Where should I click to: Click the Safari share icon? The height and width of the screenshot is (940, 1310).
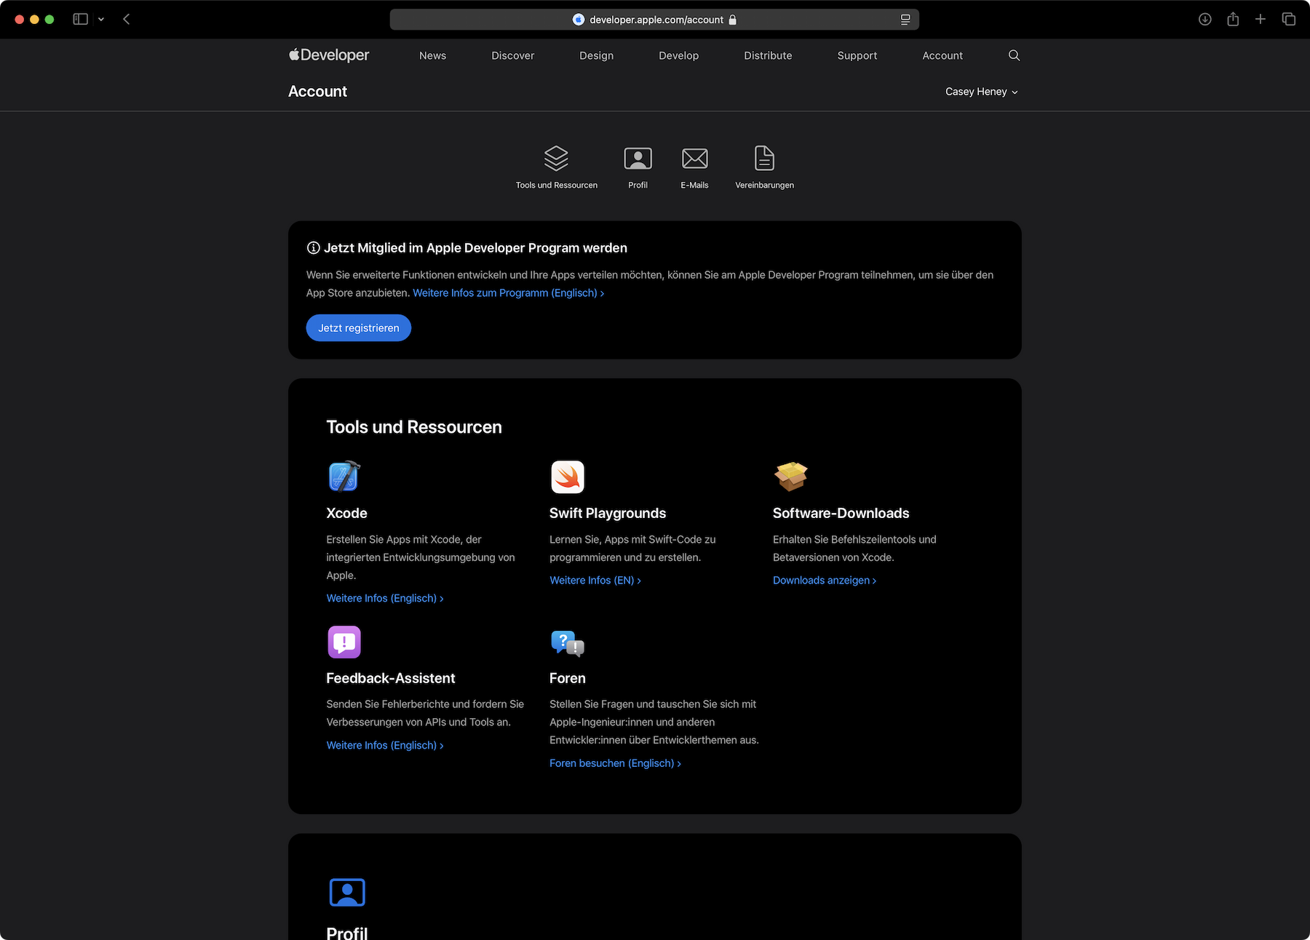1233,19
